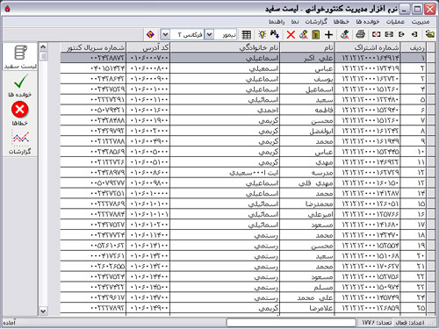Select the name cell مهدی قلی

pos(307,183)
